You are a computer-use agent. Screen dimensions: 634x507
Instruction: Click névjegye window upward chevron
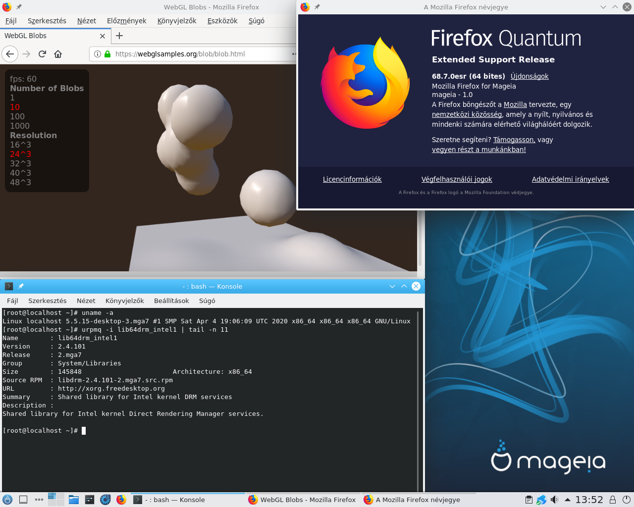(x=615, y=7)
